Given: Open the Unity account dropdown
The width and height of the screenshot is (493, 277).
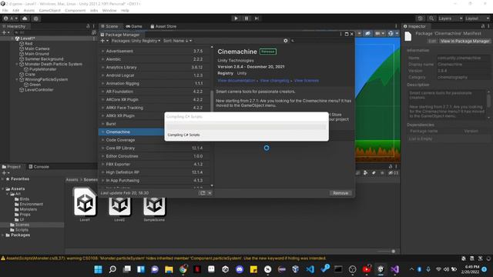Looking at the screenshot, I should coord(10,18).
